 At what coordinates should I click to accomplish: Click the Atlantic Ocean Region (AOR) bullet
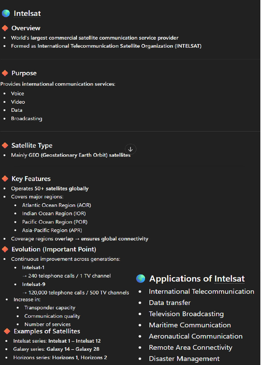[x=57, y=205]
